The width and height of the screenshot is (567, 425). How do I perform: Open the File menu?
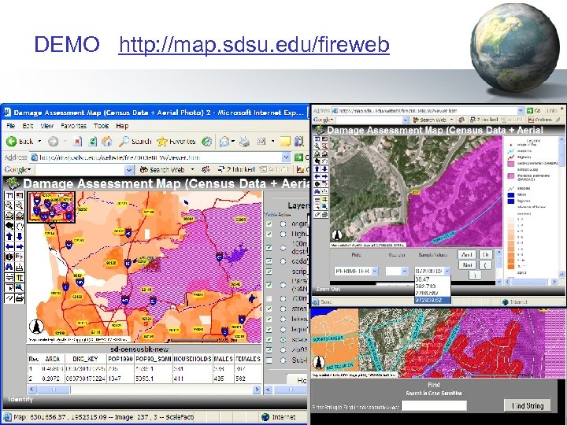pos(11,126)
